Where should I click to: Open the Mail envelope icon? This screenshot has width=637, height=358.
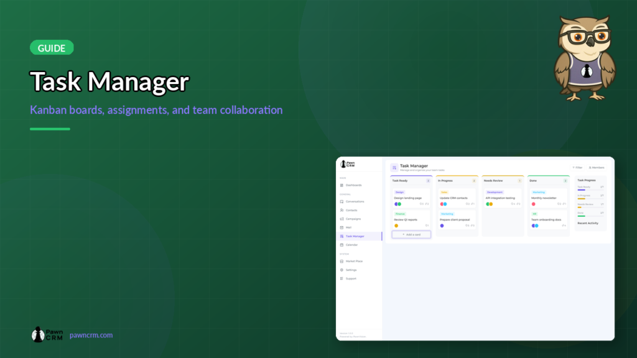click(342, 227)
